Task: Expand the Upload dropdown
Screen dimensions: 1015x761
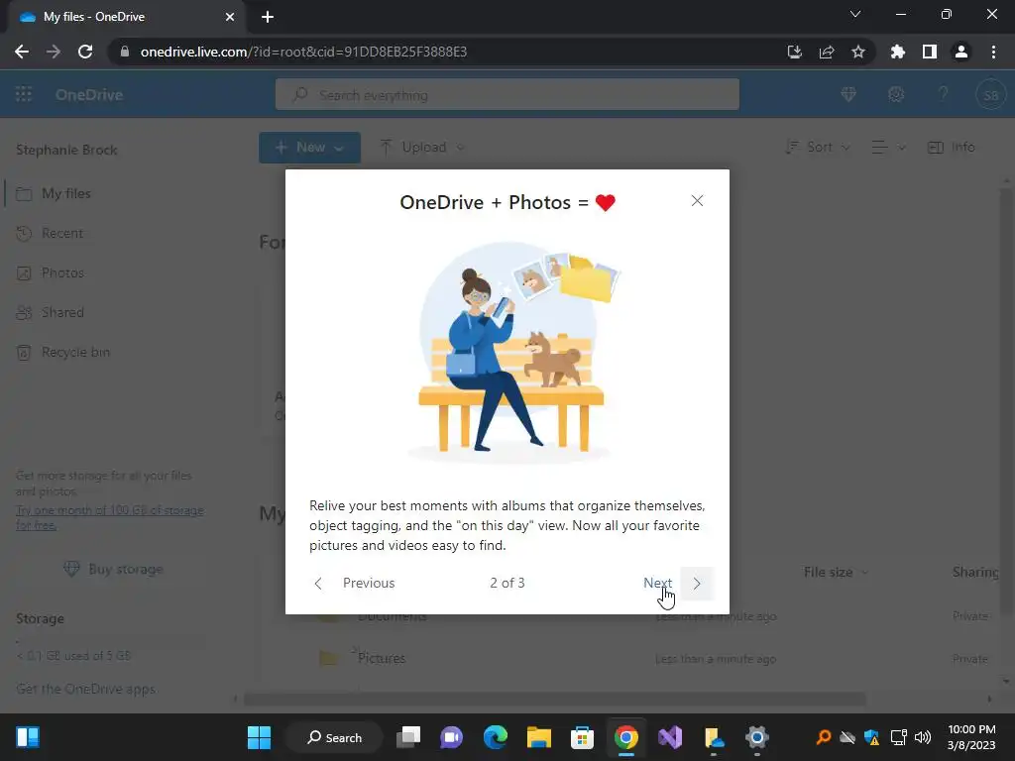Action: click(x=422, y=147)
